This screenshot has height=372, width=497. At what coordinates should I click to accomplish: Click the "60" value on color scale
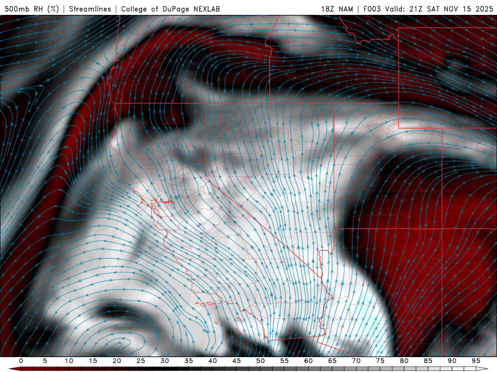[x=308, y=361]
